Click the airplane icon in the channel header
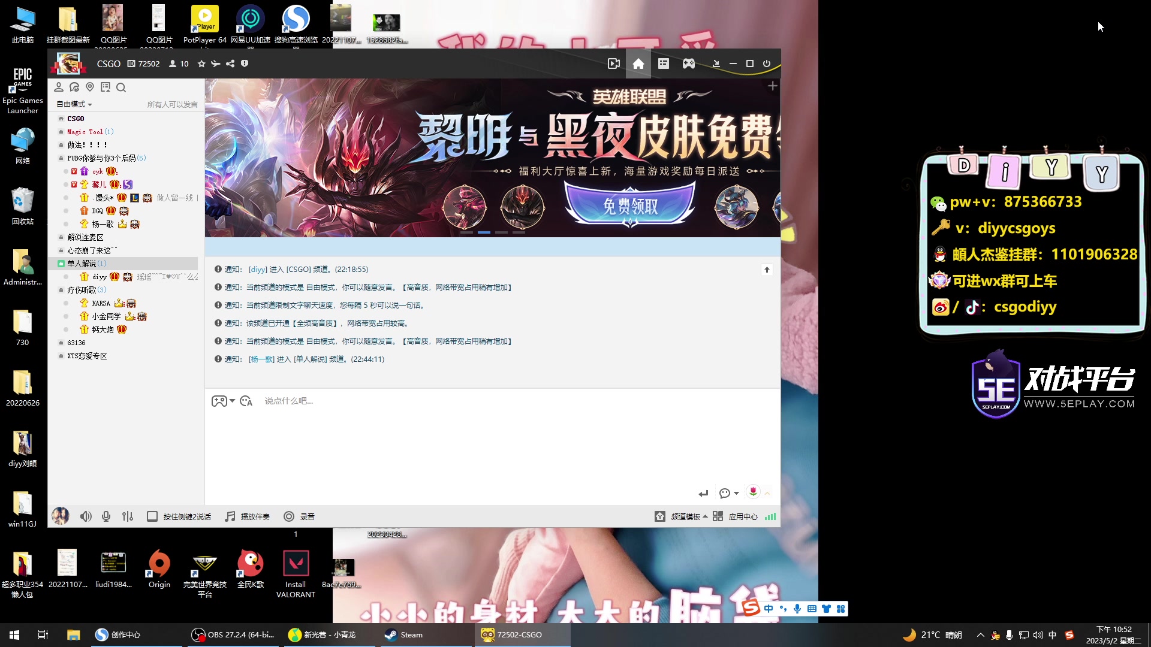The width and height of the screenshot is (1151, 647). click(x=216, y=64)
